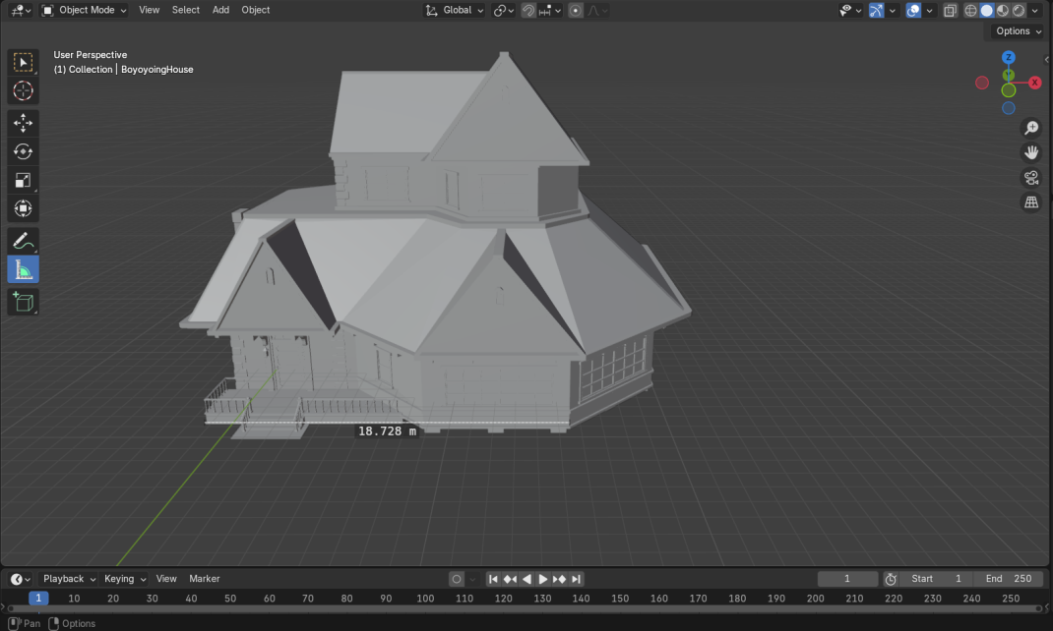Pick the Add Cube tool
1053x631 pixels.
pyautogui.click(x=23, y=302)
